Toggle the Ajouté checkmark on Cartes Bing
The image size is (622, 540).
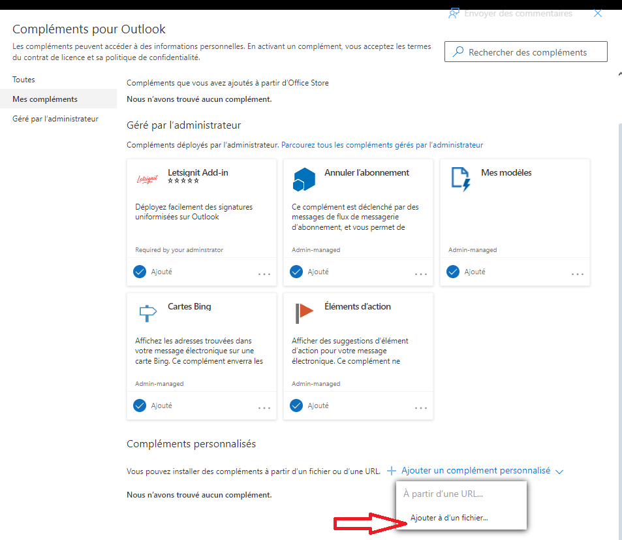point(140,405)
